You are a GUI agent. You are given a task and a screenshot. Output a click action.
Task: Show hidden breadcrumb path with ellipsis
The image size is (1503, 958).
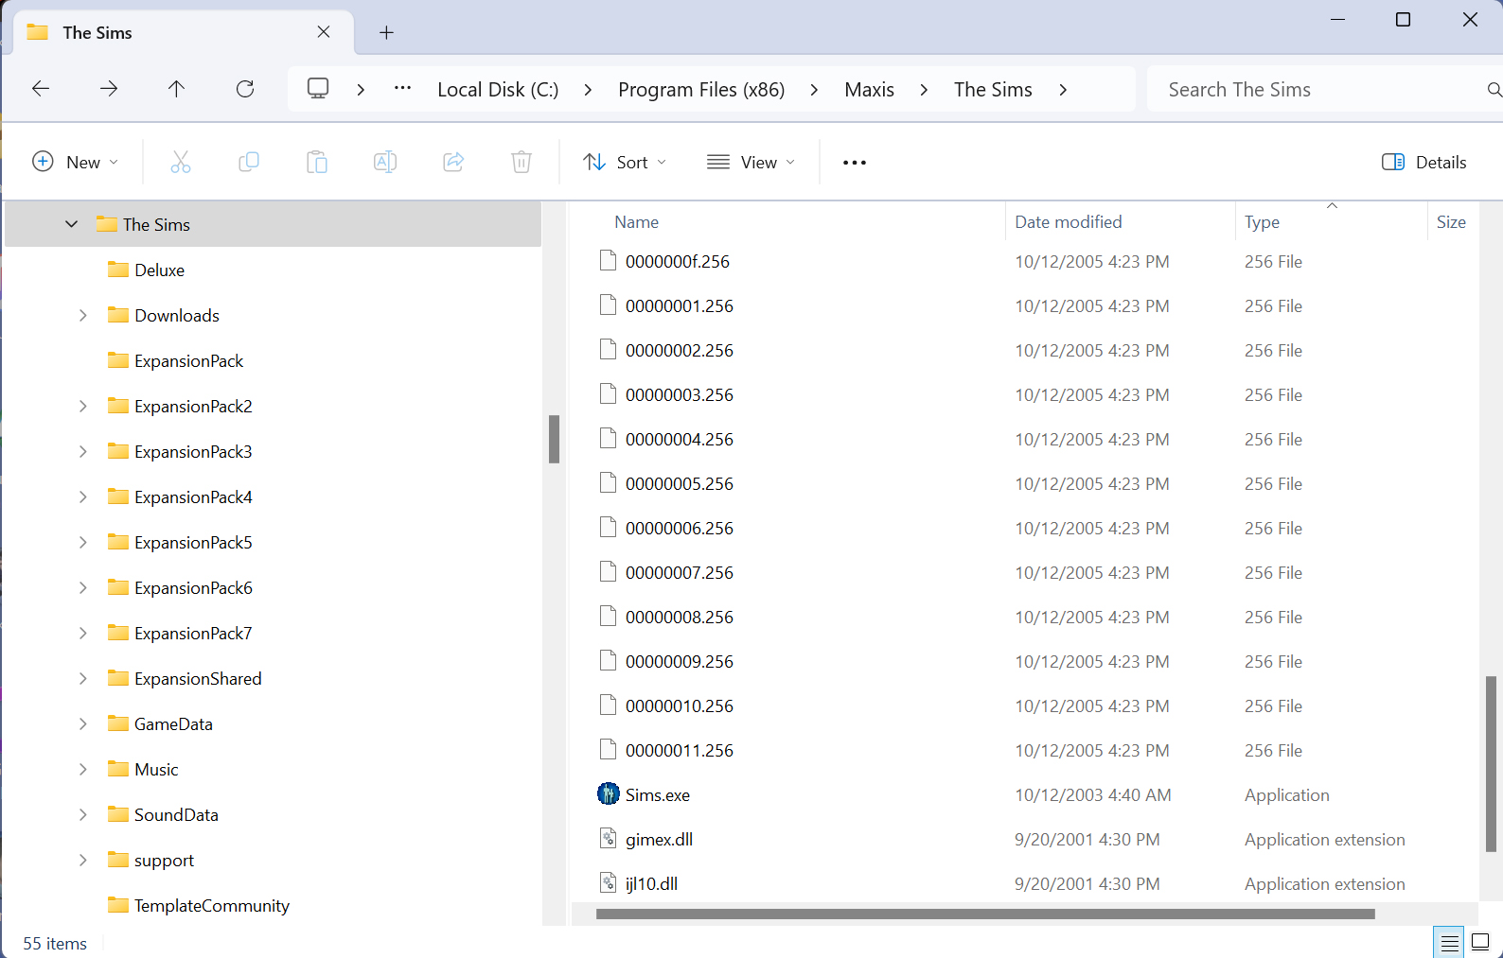(403, 89)
